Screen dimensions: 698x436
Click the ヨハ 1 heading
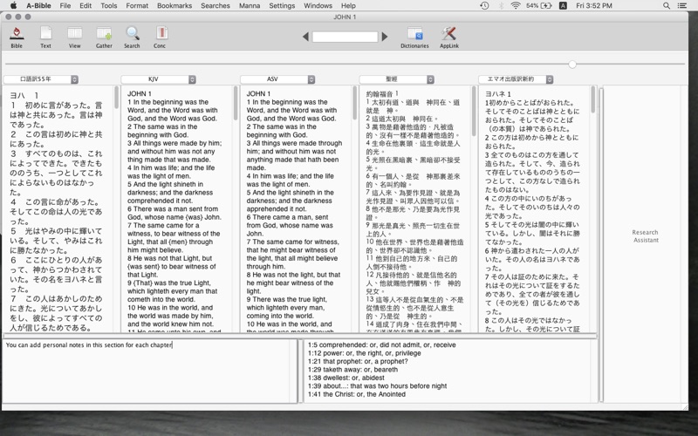coord(24,95)
